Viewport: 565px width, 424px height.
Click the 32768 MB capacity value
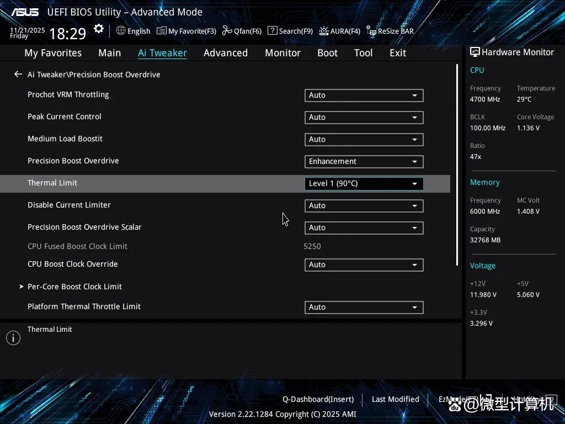(486, 240)
